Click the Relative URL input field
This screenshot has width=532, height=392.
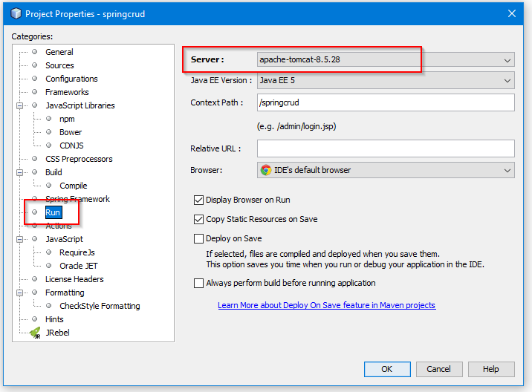pyautogui.click(x=386, y=148)
